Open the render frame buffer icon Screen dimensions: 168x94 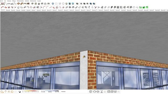(109, 92)
